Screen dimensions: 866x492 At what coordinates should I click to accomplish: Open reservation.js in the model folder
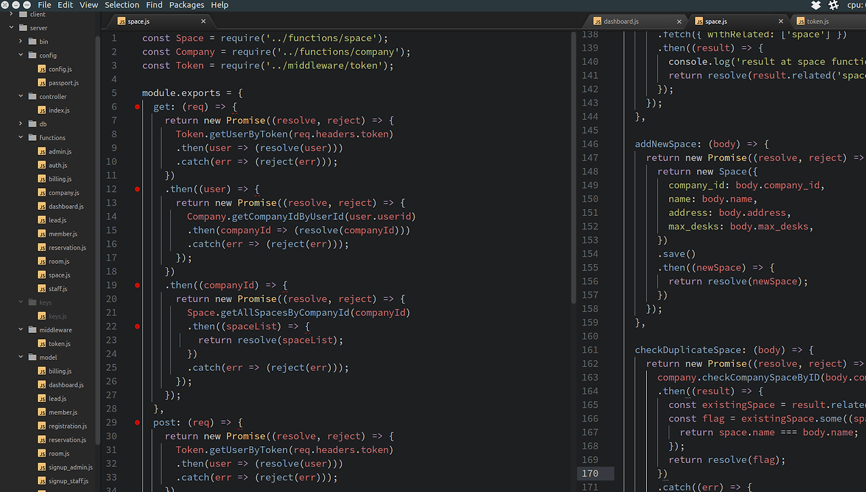click(x=68, y=440)
